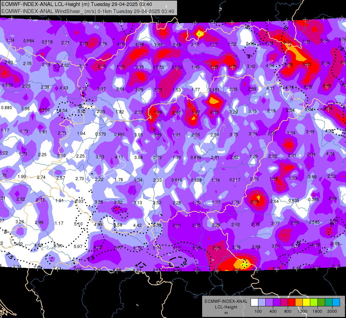Click LCL-Height text in the legend box
Screen dimensions: 346x318
click(x=226, y=307)
